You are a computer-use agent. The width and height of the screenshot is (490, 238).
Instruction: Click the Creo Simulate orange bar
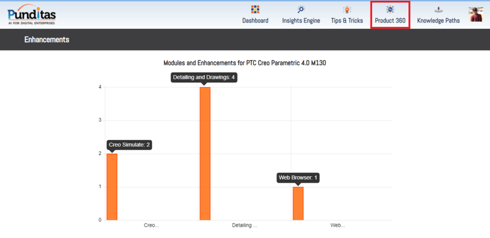click(112, 187)
